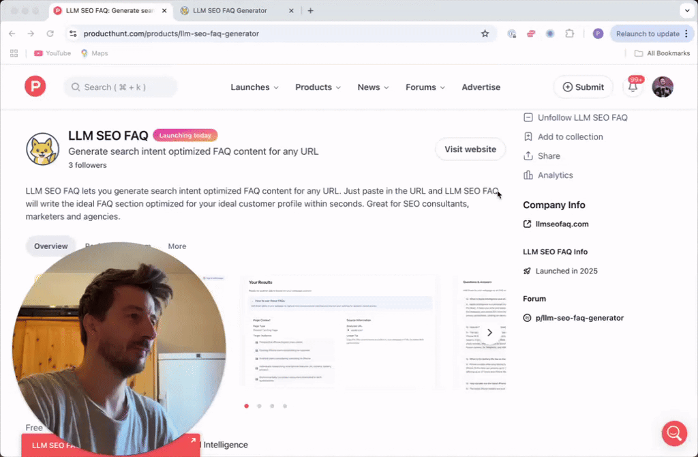Open the Chrome profile P avatar
The height and width of the screenshot is (457, 698).
[598, 33]
